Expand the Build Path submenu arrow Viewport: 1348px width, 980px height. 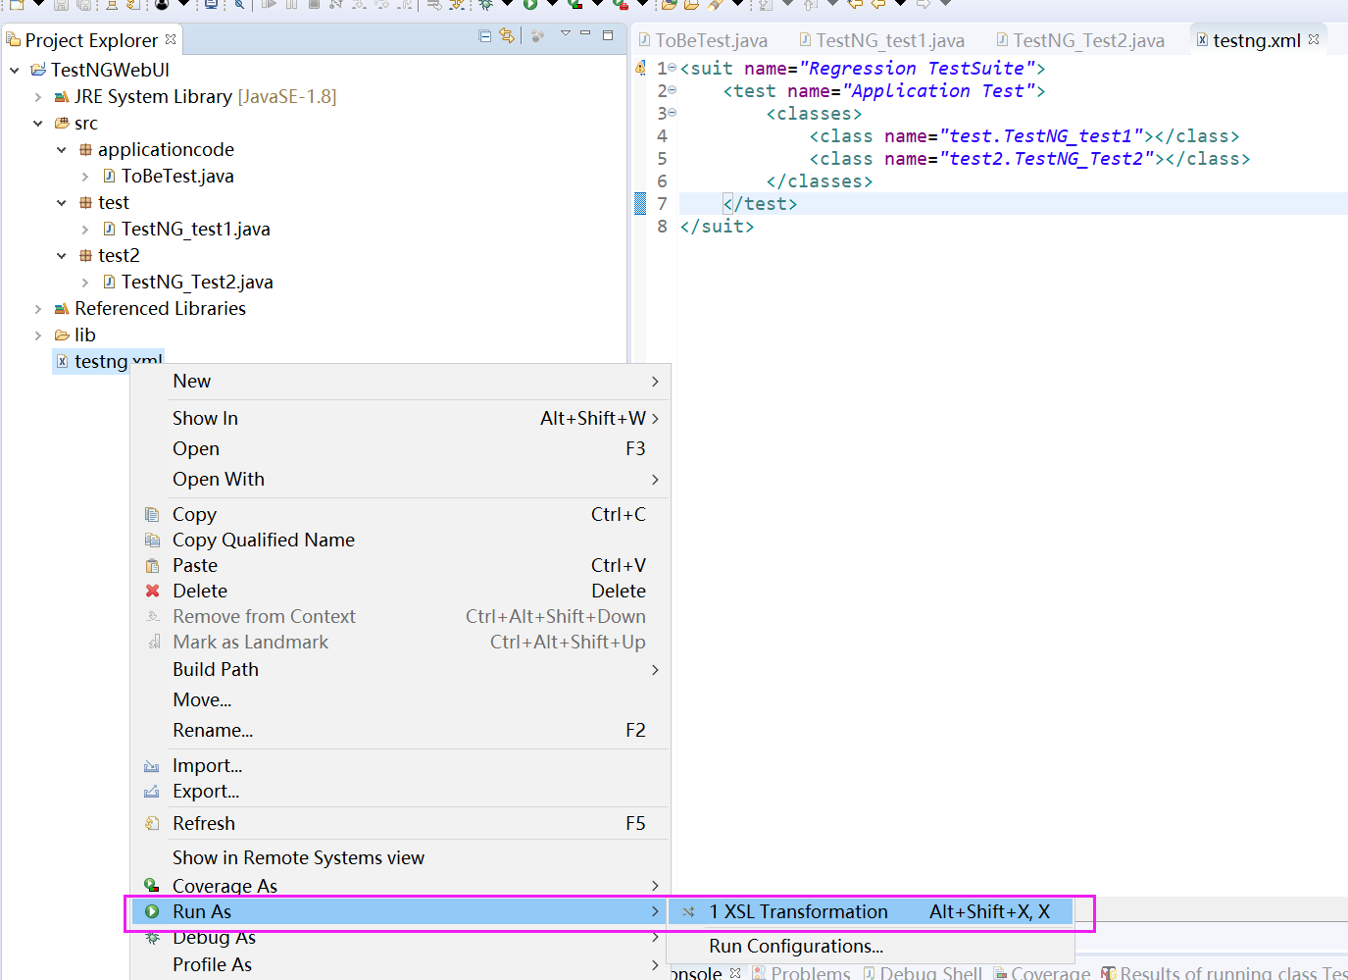pos(655,670)
